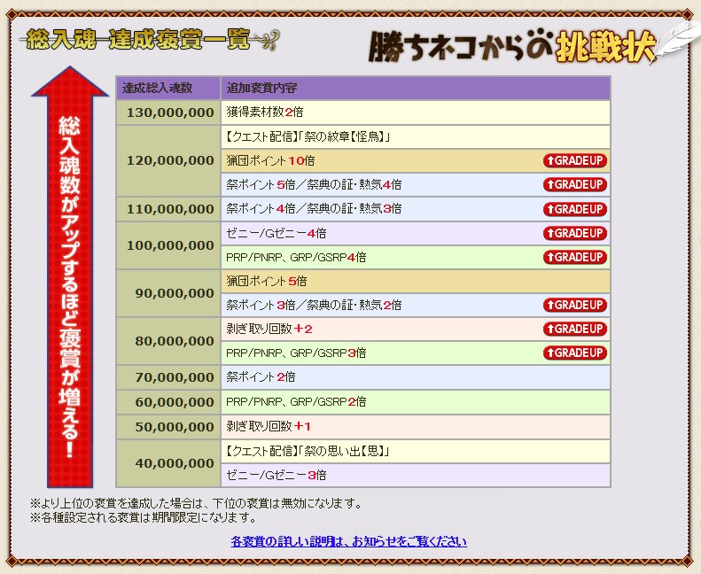Select the 獲得素材数2倍 reward row
Image resolution: width=701 pixels, height=574 pixels.
click(x=416, y=112)
